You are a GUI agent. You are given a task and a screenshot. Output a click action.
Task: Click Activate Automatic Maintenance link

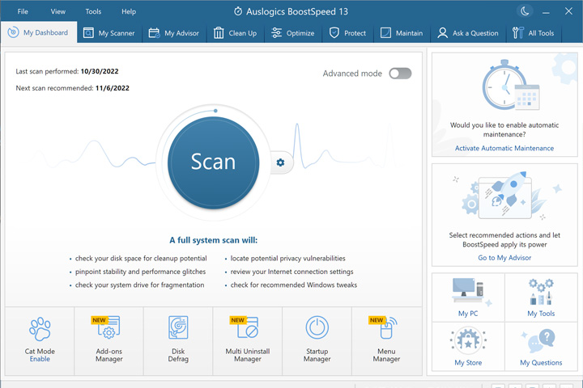click(x=504, y=148)
